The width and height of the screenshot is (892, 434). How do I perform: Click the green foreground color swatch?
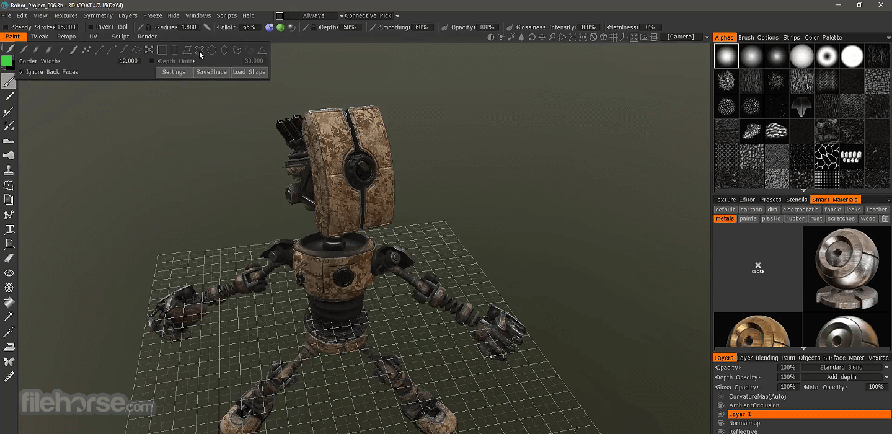tap(7, 61)
